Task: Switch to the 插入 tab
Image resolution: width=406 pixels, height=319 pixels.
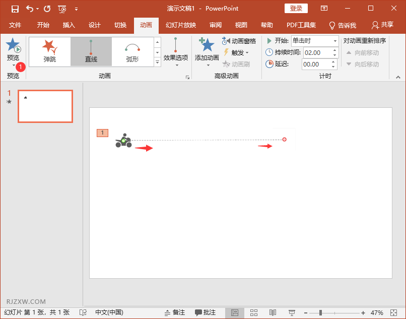Action: point(69,25)
